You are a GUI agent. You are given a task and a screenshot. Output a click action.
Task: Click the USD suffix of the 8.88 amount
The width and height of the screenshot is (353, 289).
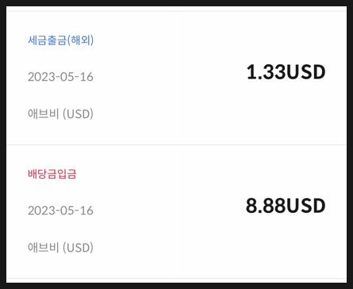(x=305, y=206)
